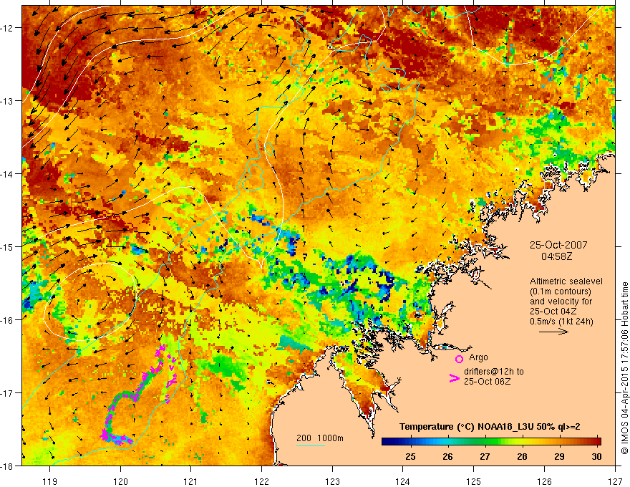Click the 04:58Z time label

click(x=556, y=256)
